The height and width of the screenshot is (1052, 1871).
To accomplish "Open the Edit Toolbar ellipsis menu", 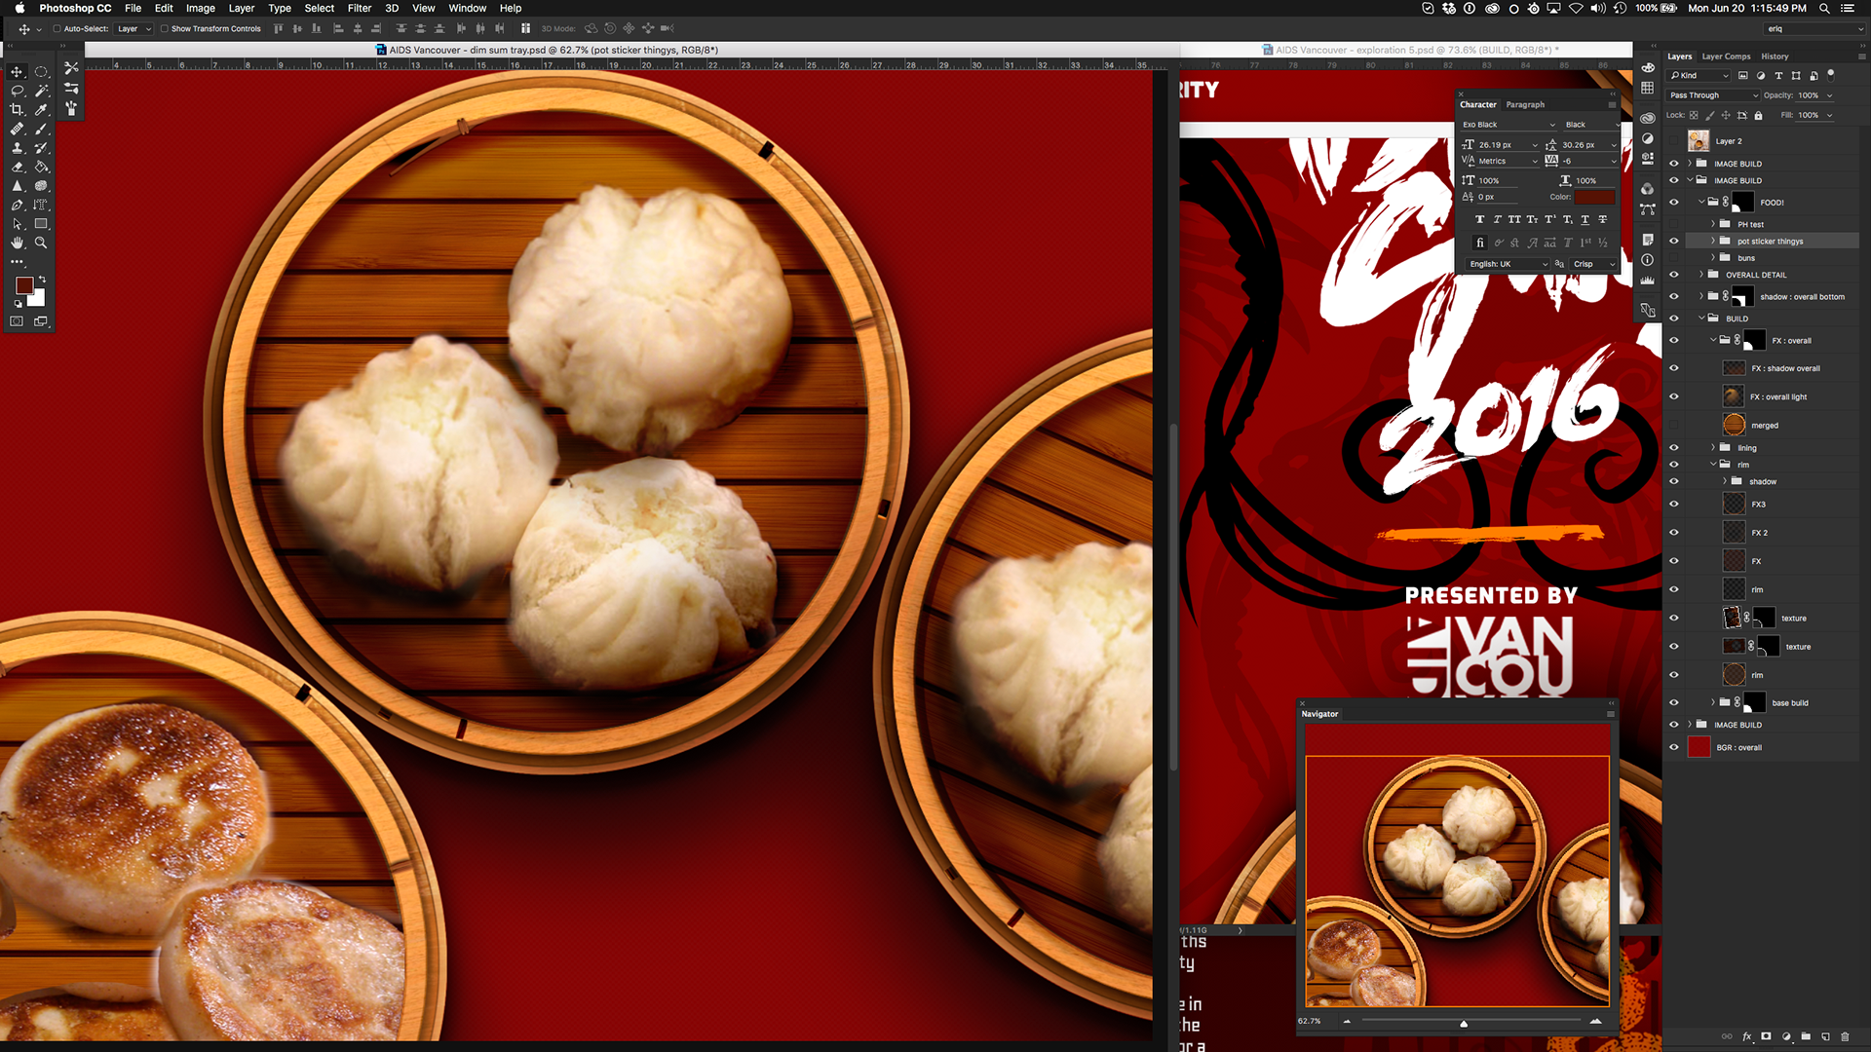I will tap(17, 262).
